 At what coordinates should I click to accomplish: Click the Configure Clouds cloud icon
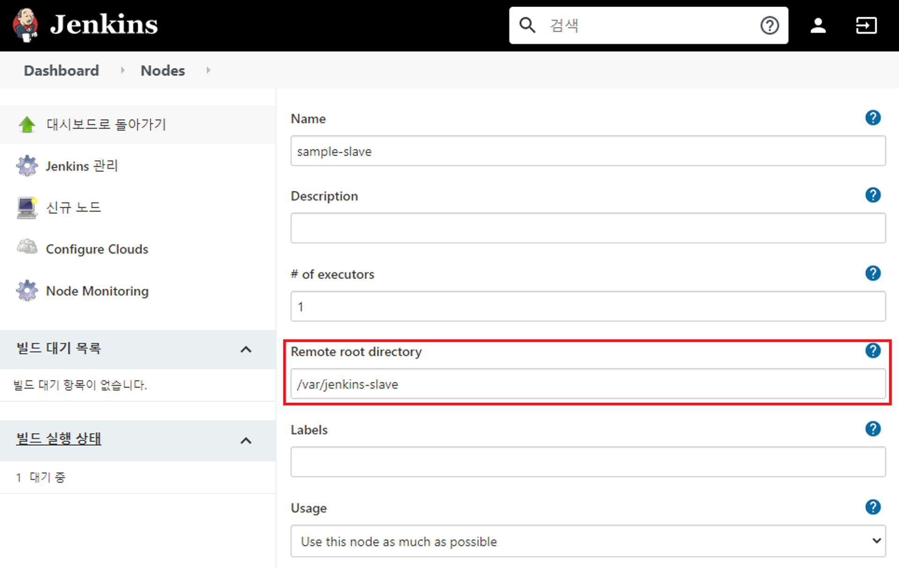click(x=27, y=246)
